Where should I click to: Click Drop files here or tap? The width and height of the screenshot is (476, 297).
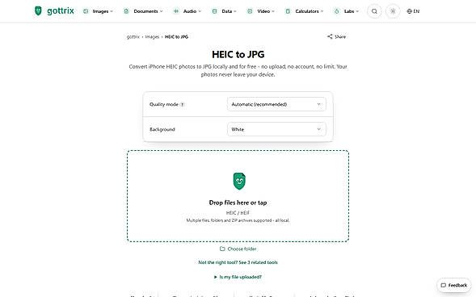click(238, 203)
